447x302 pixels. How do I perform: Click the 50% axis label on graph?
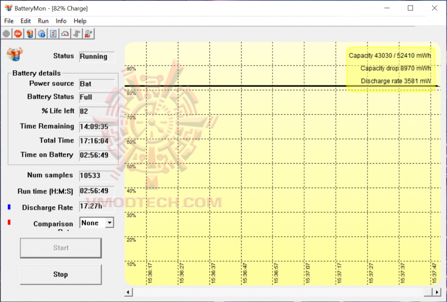tap(131, 167)
